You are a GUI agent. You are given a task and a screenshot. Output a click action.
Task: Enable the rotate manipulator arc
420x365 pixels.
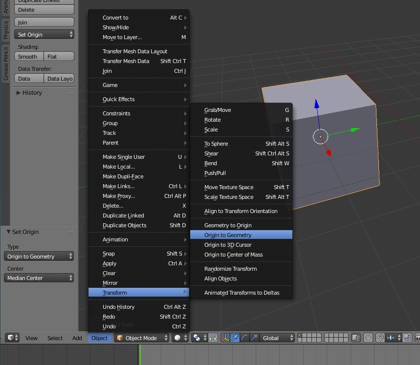pos(244,338)
